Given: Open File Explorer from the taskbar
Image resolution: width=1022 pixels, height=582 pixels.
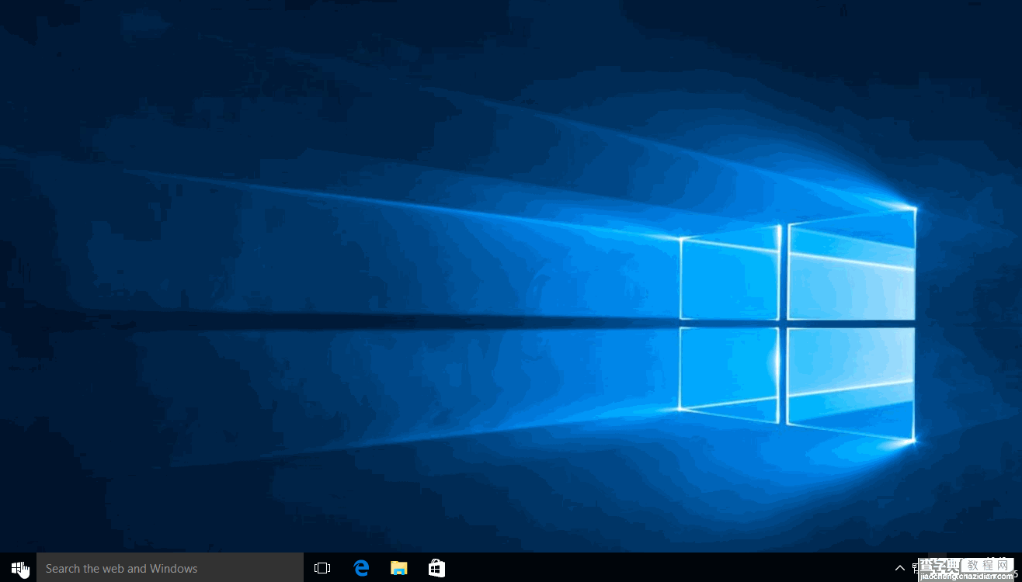Looking at the screenshot, I should click(399, 568).
